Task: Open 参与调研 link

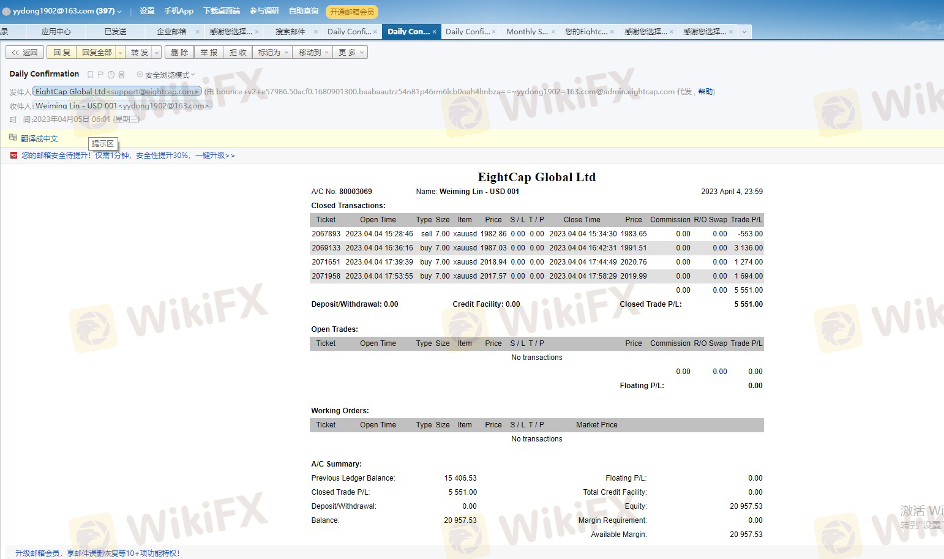Action: (x=264, y=11)
